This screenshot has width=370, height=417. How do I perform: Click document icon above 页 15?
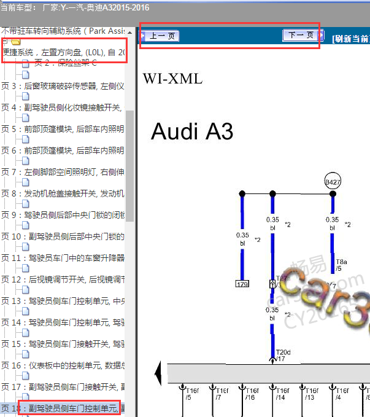[x=26, y=333]
